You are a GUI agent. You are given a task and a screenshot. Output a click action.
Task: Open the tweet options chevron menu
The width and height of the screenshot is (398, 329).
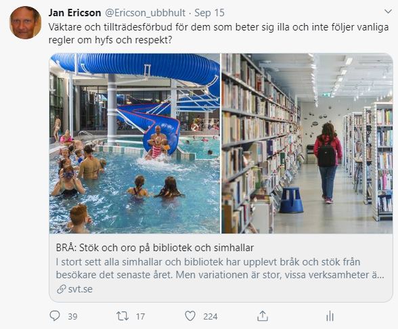(388, 12)
